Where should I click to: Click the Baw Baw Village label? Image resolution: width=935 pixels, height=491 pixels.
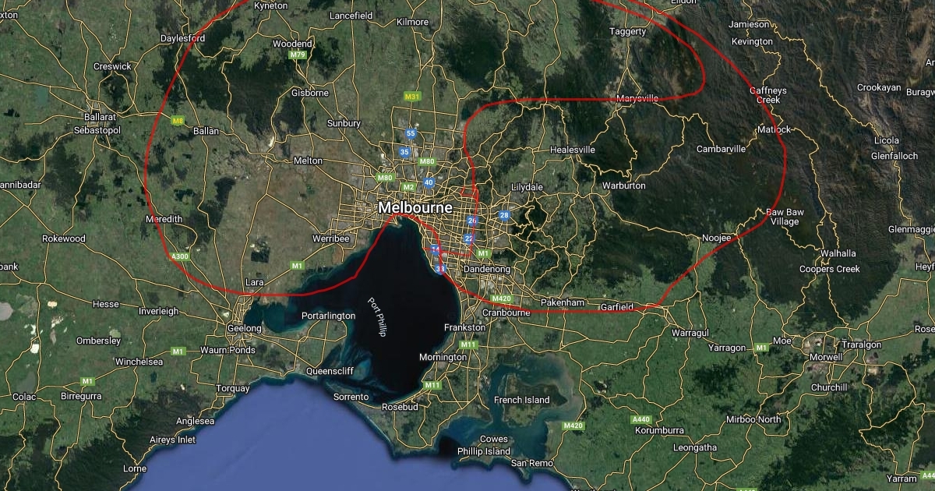(784, 217)
